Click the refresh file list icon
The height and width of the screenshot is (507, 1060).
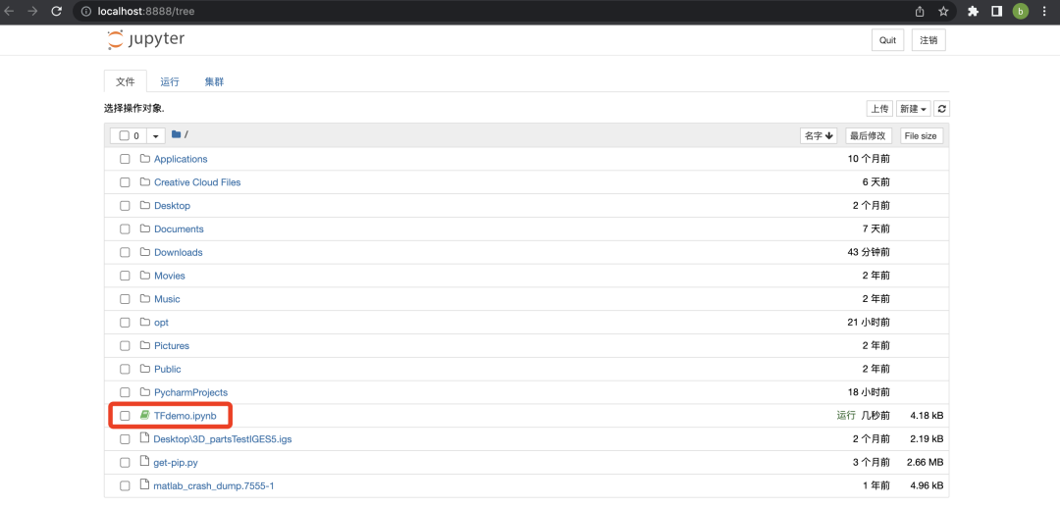pyautogui.click(x=941, y=109)
